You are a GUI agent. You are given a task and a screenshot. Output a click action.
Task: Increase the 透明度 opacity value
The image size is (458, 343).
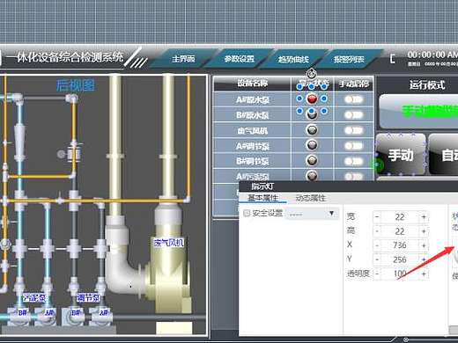click(424, 274)
